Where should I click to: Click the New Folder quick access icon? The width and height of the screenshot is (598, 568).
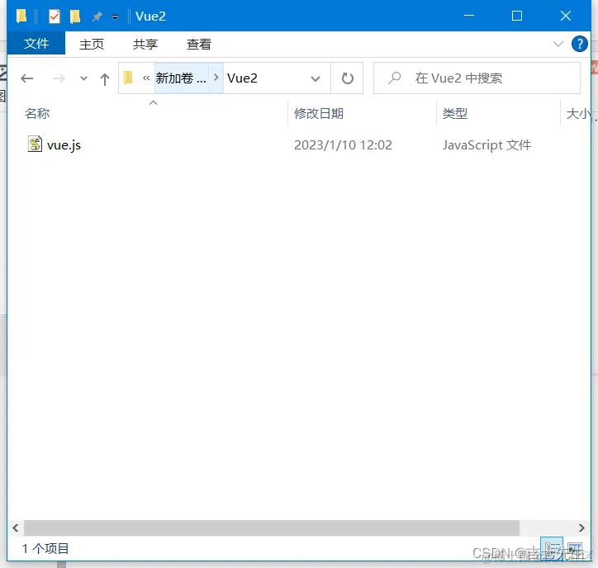[75, 17]
